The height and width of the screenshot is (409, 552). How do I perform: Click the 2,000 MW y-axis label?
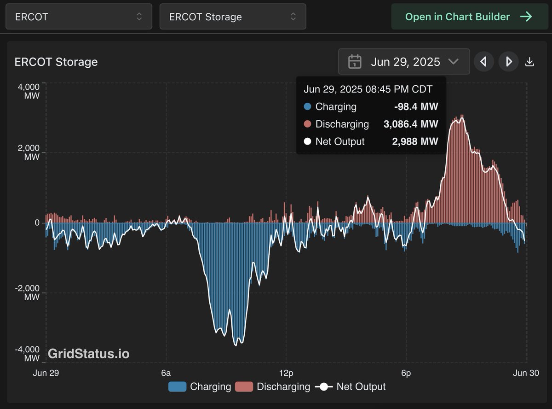coord(29,152)
